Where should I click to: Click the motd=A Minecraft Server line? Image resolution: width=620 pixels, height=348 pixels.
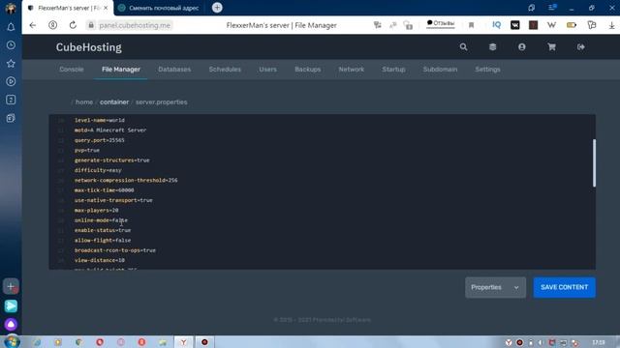point(110,130)
